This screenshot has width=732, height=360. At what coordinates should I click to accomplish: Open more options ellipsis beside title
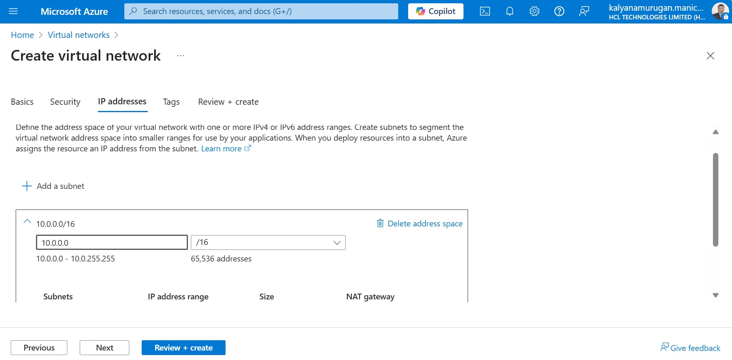click(x=181, y=56)
